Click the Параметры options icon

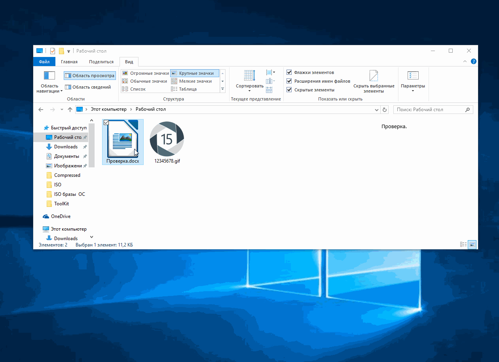pyautogui.click(x=413, y=76)
